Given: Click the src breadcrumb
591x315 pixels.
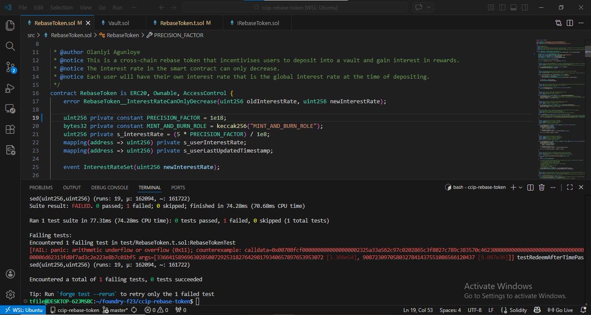Looking at the screenshot, I should (x=31, y=35).
